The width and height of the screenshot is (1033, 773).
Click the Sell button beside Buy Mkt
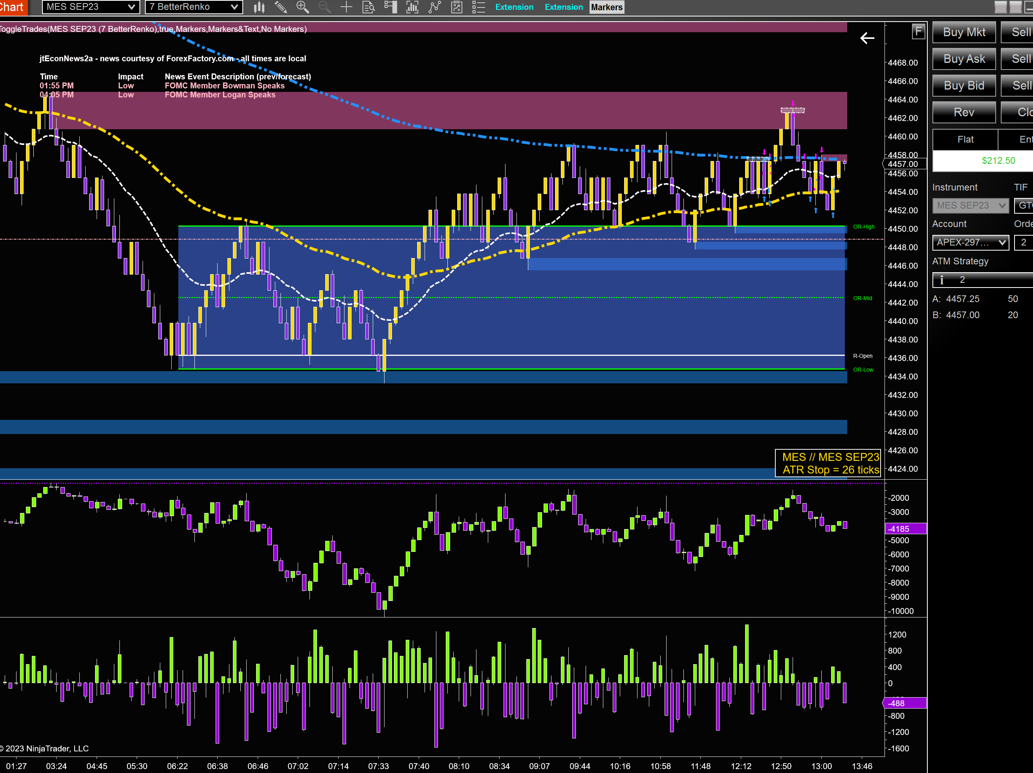tap(1017, 32)
